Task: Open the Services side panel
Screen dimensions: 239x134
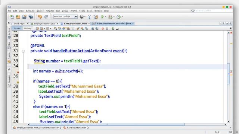Action: tap(9, 34)
